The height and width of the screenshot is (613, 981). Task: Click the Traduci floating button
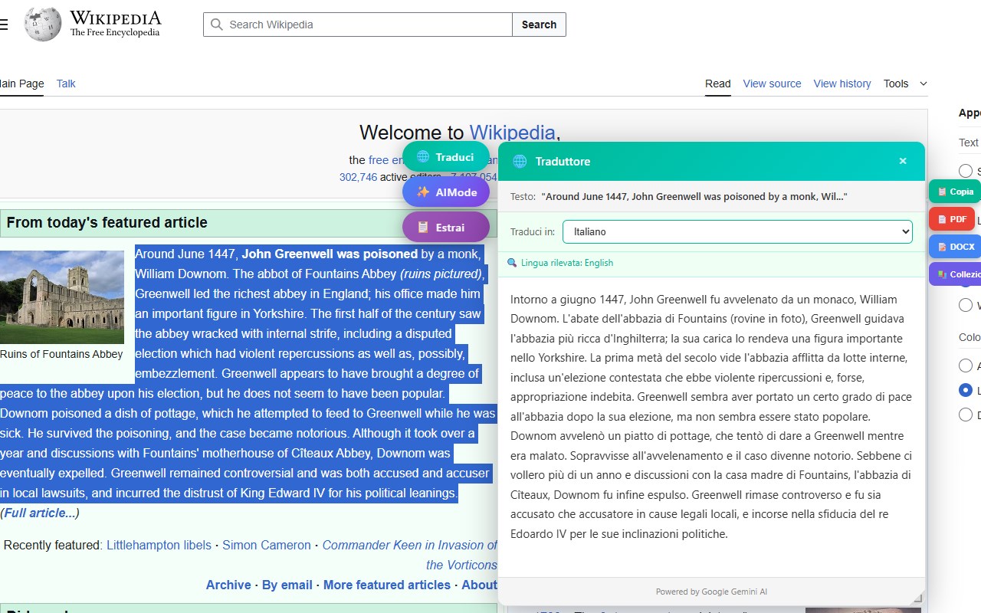point(446,157)
